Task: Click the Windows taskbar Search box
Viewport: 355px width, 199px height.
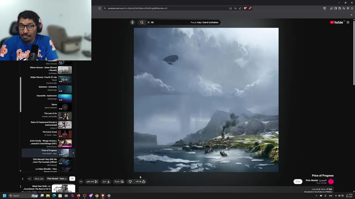Action: (x=24, y=196)
